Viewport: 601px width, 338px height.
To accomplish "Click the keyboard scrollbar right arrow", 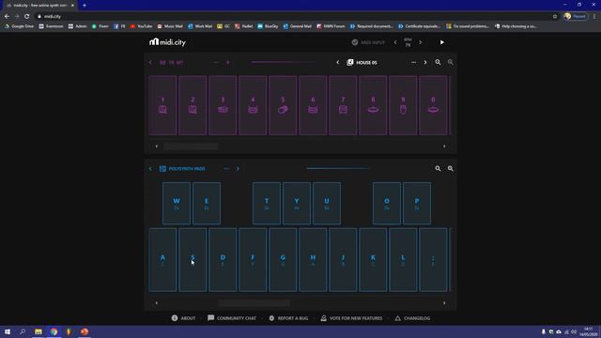I will (x=444, y=303).
